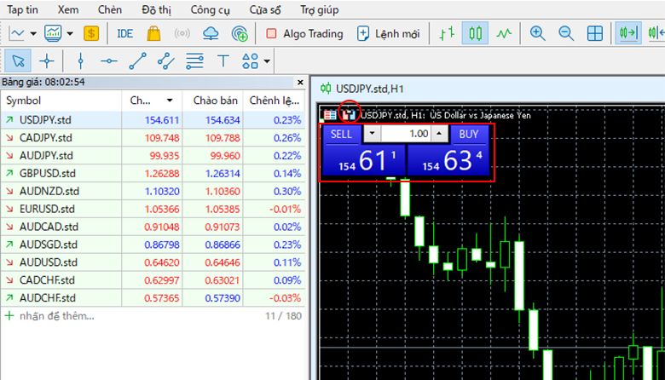Open the line chart type icon
The height and width of the screenshot is (380, 665).
(x=17, y=33)
